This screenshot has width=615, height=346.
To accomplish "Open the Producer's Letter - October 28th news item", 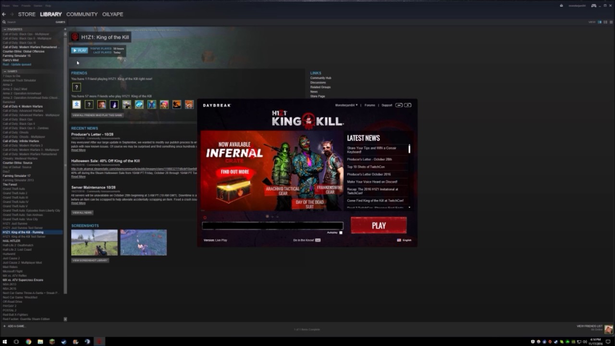I will [369, 159].
